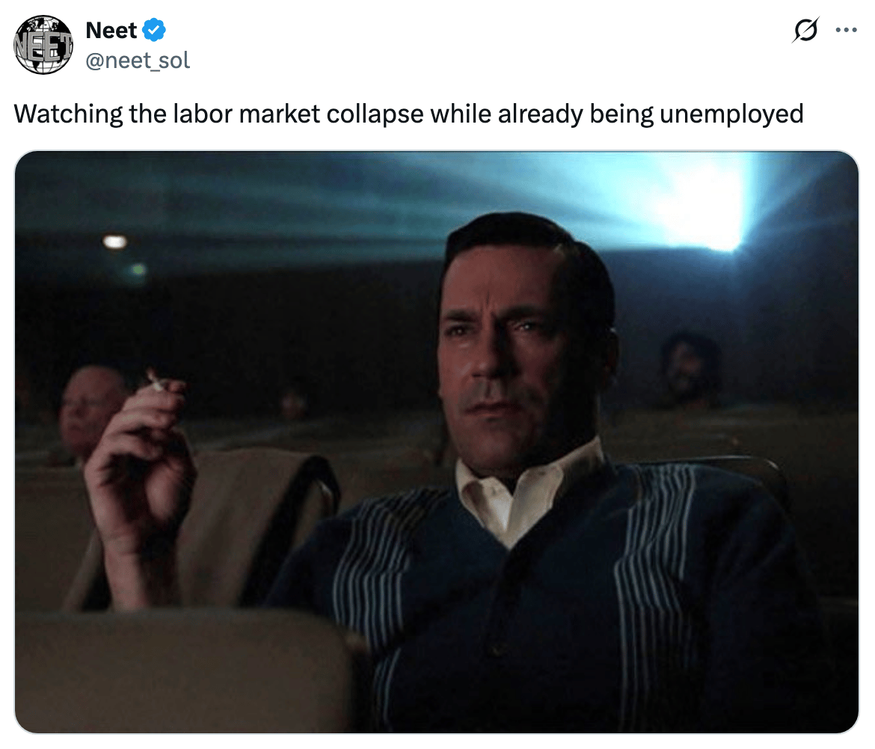The image size is (875, 749).
Task: Click the cigarette in the man's hand
Action: [x=155, y=381]
